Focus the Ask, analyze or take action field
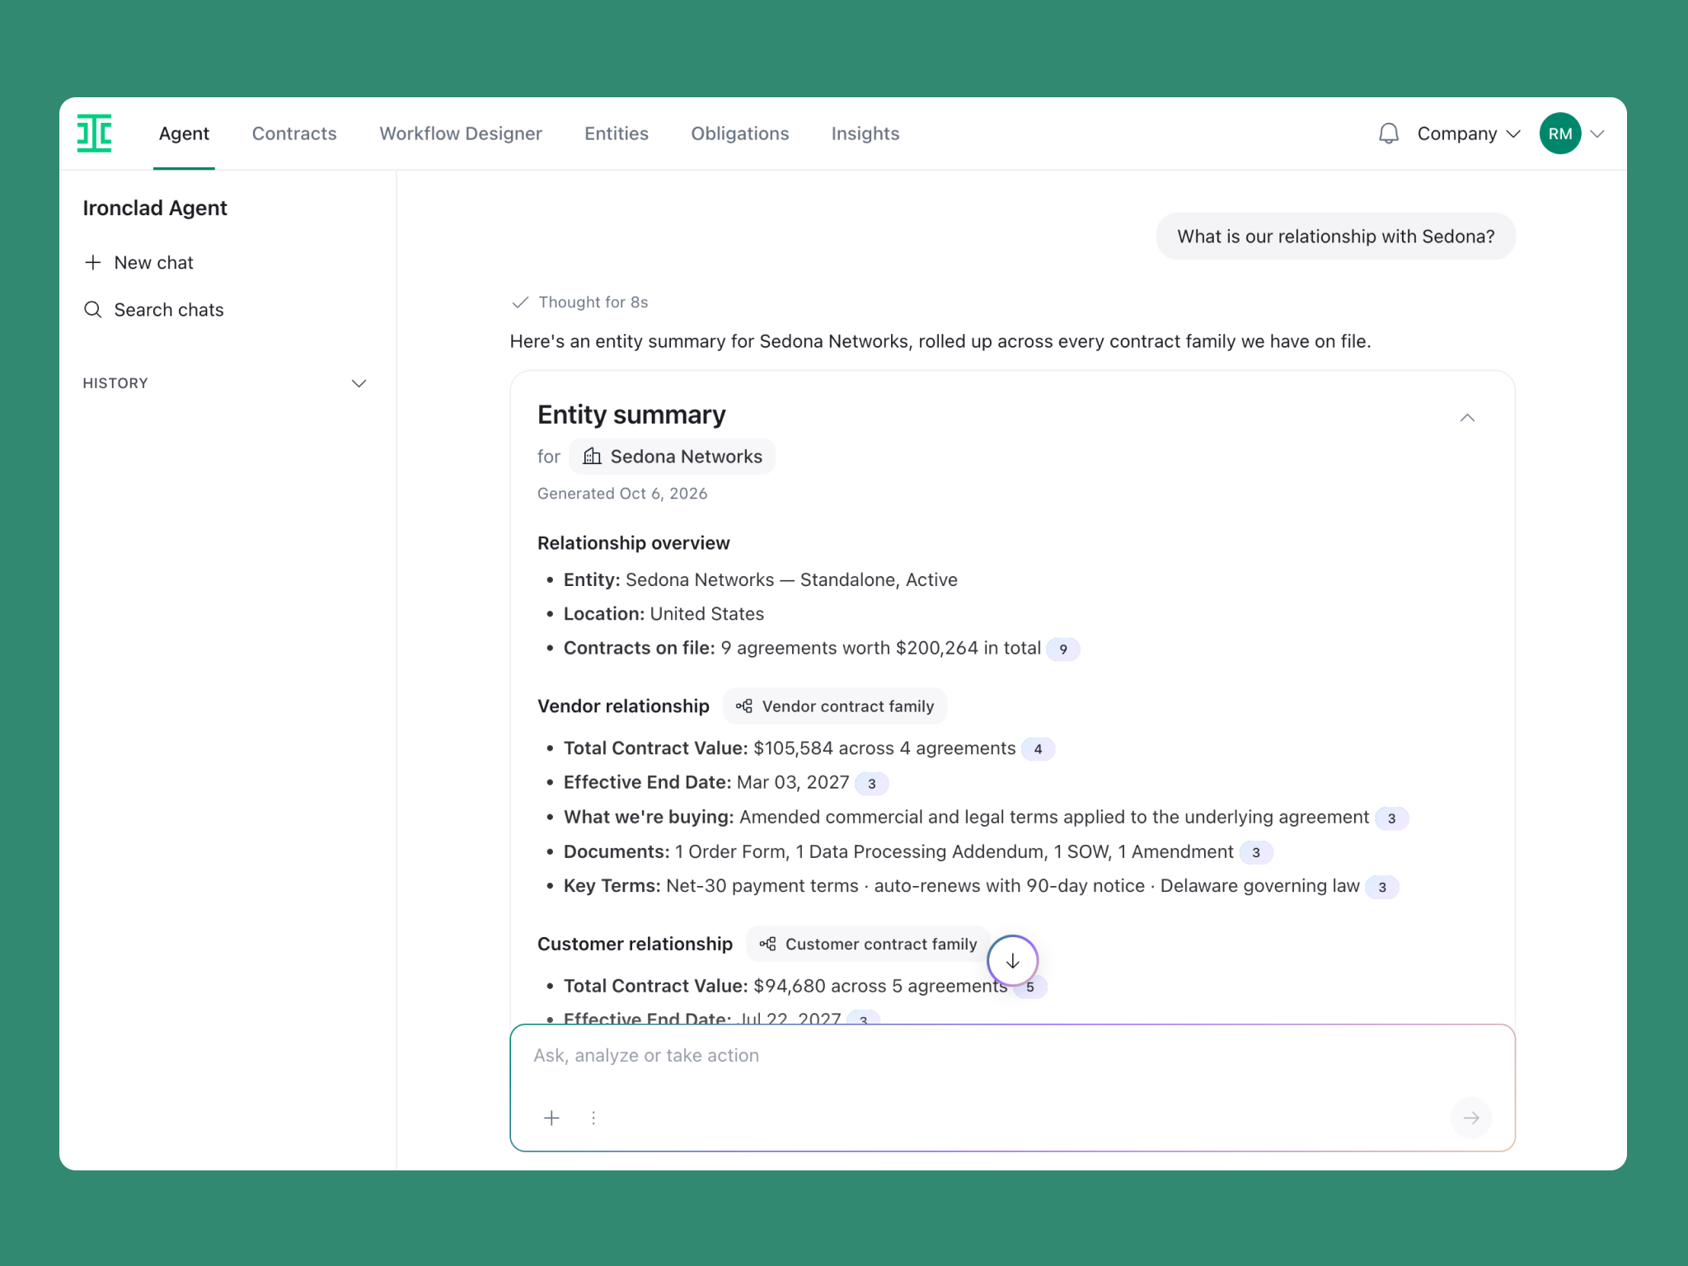The height and width of the screenshot is (1266, 1688). click(1012, 1056)
